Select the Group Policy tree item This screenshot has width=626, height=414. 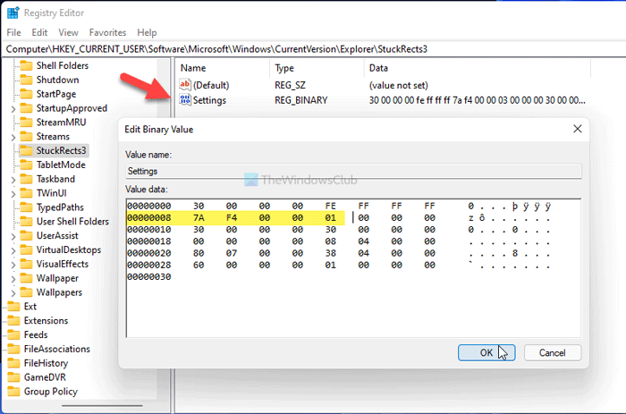coord(51,392)
